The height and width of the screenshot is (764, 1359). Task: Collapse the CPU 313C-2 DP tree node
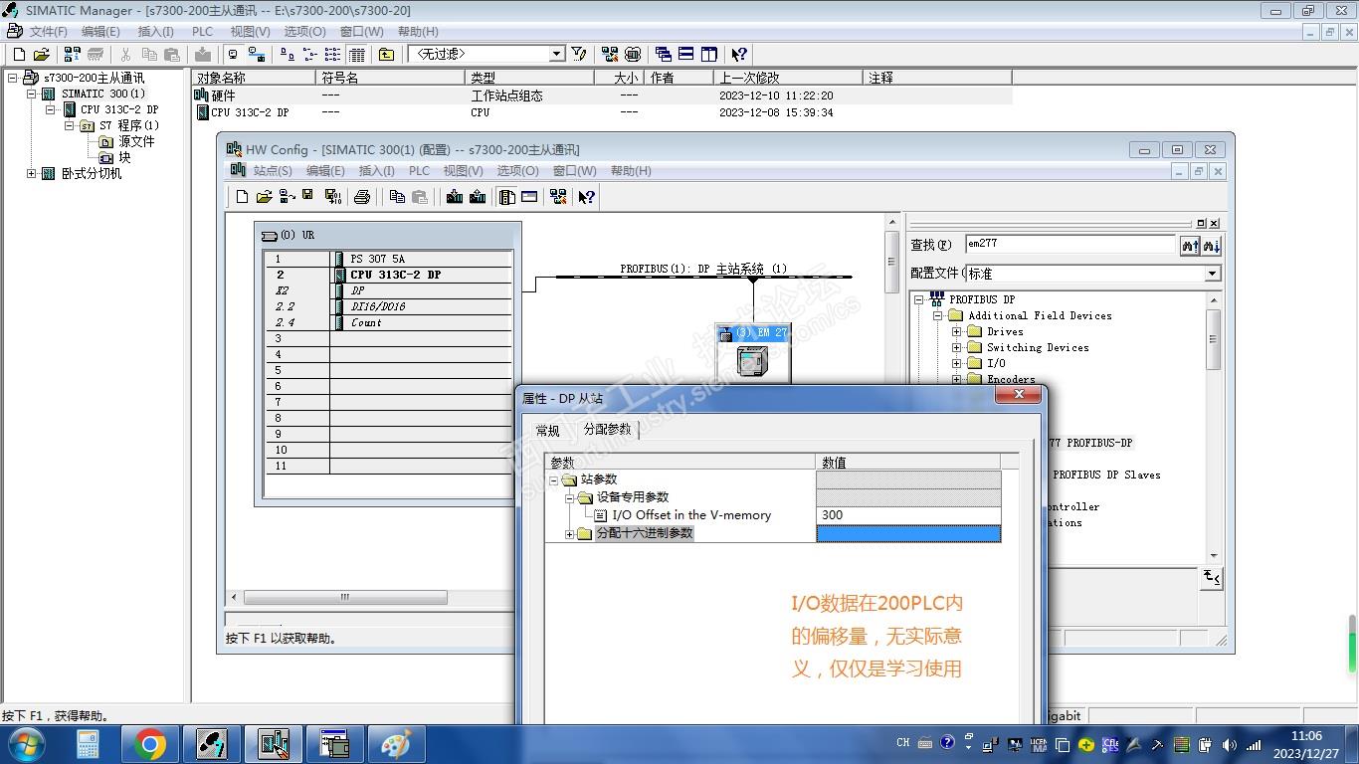click(x=50, y=109)
